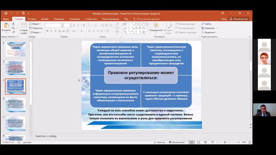Screen dimensions: 276x155
Task: Click the Paste clipboard icon
Action: (x=6, y=26)
